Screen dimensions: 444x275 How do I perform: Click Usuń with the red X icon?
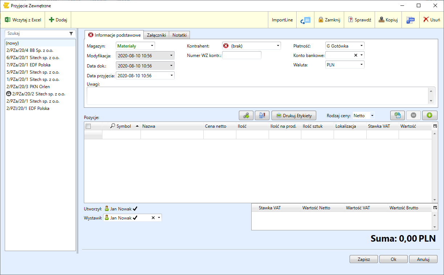[x=432, y=20]
